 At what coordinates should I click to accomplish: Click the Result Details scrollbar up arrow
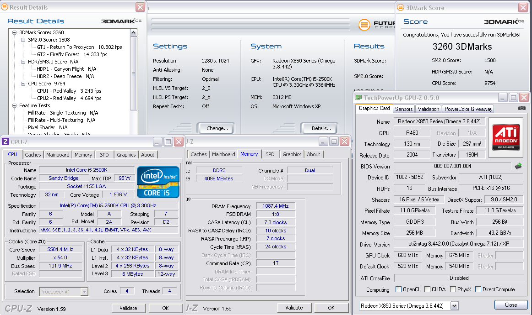pos(134,33)
